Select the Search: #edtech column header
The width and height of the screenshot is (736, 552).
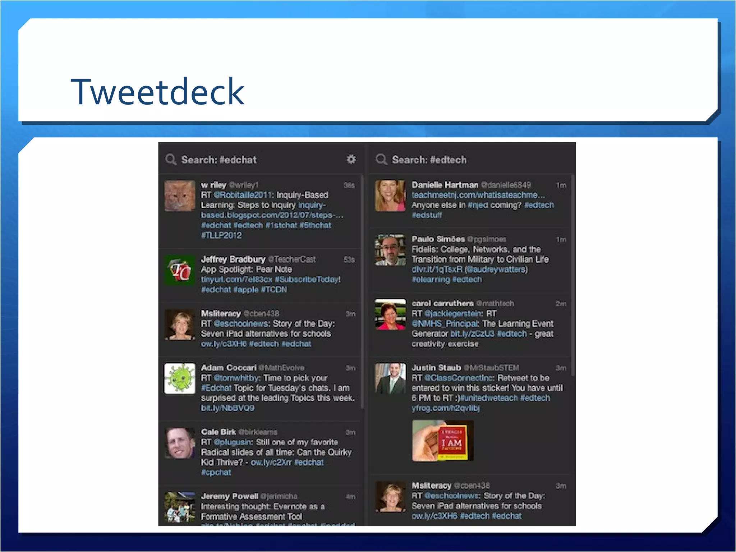tap(429, 160)
